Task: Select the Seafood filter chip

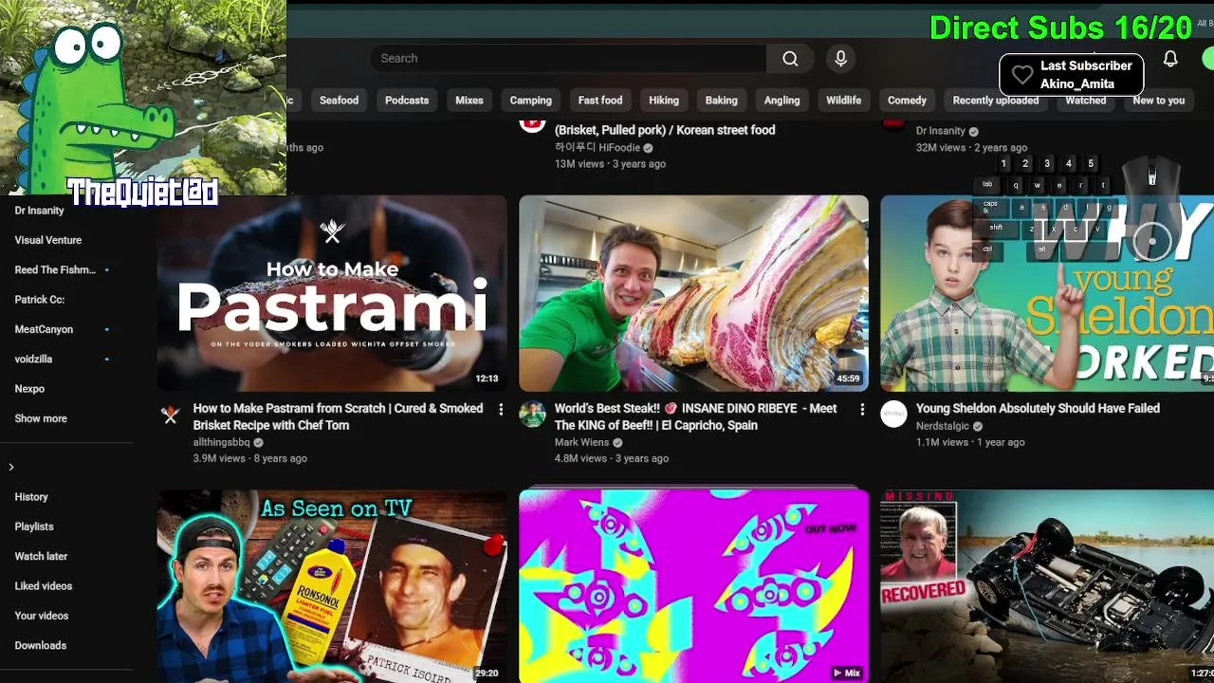Action: point(339,100)
